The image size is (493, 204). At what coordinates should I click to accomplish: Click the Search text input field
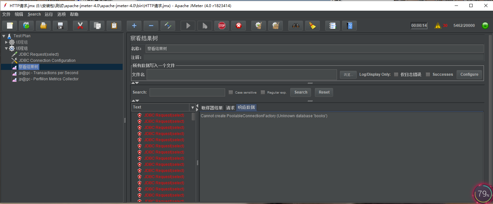(x=187, y=92)
